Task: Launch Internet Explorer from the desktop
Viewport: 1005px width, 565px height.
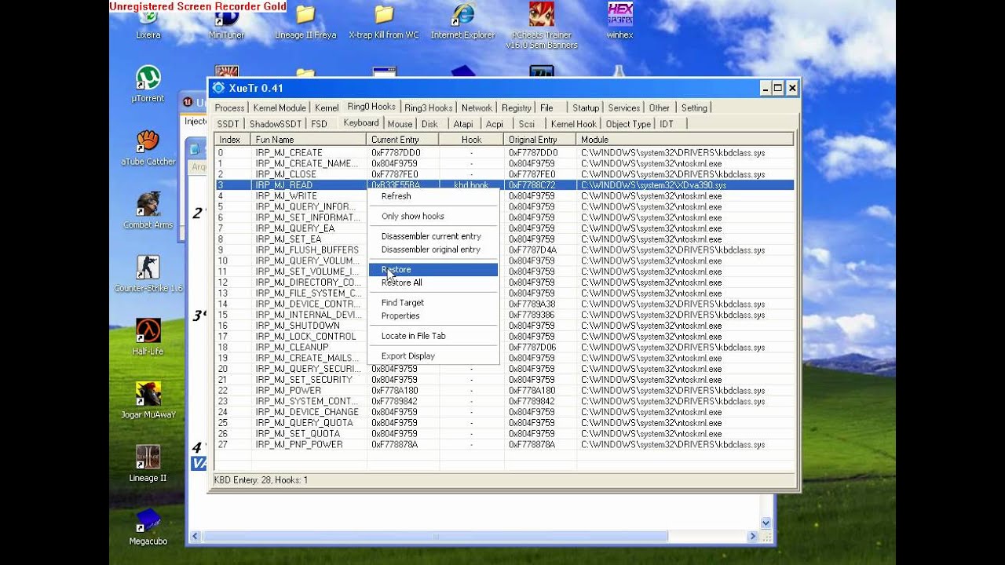Action: pyautogui.click(x=462, y=22)
